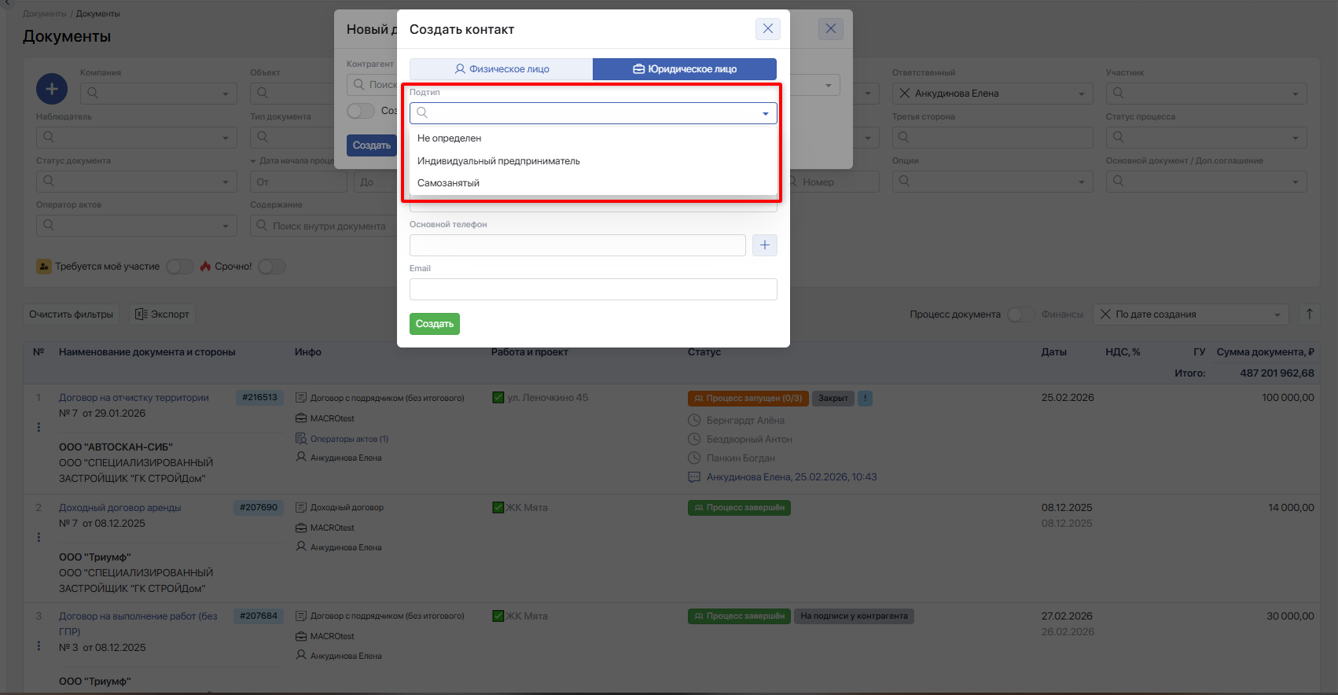Expand the Участник filter dropdown
This screenshot has width=1338, height=695.
click(1295, 94)
